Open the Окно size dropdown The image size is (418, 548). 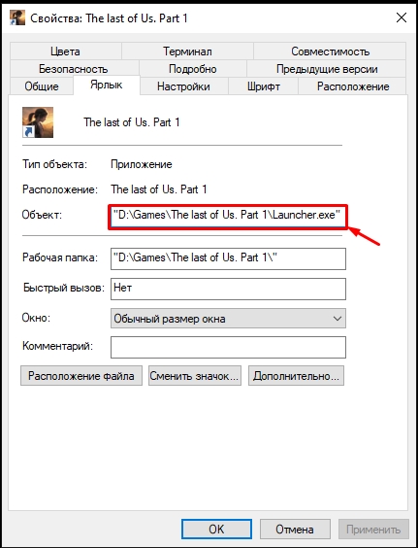[228, 318]
